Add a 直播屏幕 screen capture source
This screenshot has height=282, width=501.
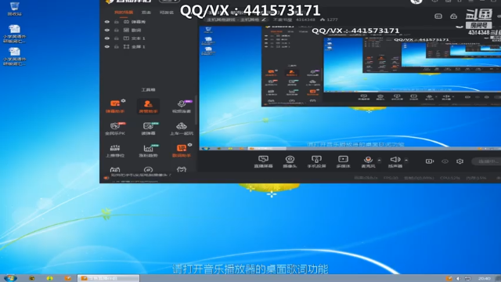click(263, 161)
